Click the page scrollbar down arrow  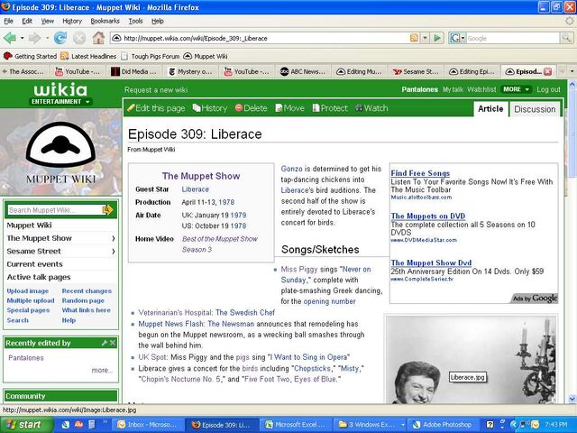(572, 399)
